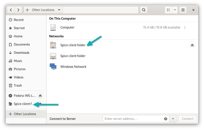Click the Connect button

[187, 119]
